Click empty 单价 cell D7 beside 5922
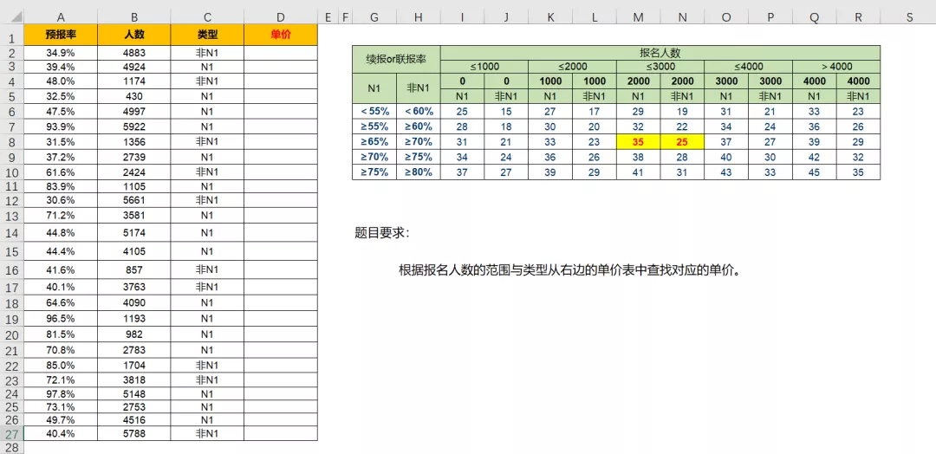 pos(281,126)
